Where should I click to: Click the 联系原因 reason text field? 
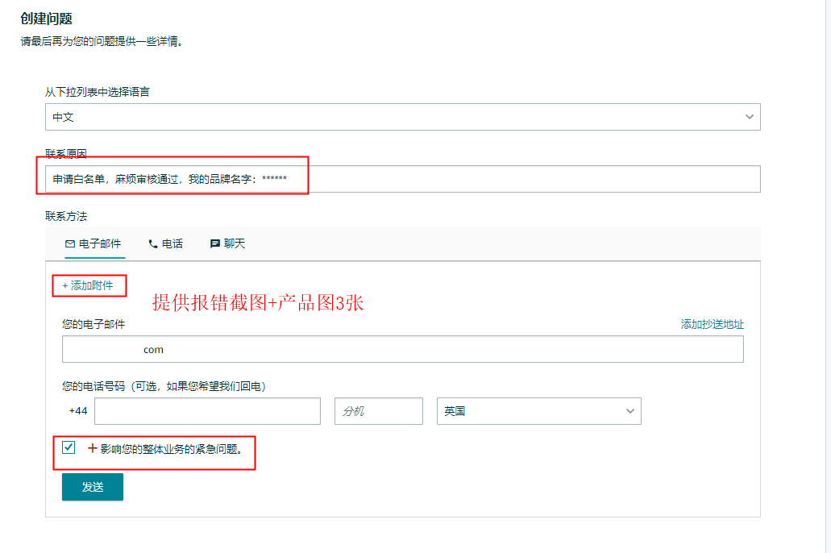[x=403, y=178]
